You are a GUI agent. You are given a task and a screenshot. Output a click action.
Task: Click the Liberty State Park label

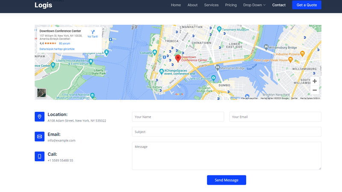[x=98, y=72]
